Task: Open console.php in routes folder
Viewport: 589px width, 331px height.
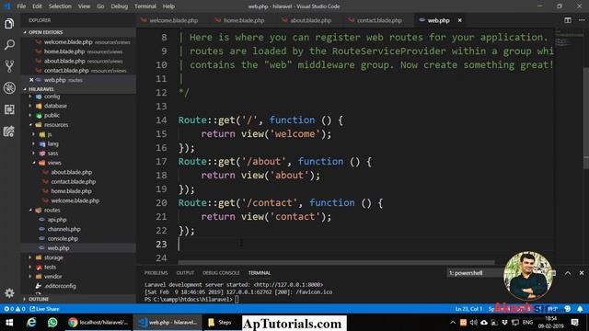Action: click(63, 238)
